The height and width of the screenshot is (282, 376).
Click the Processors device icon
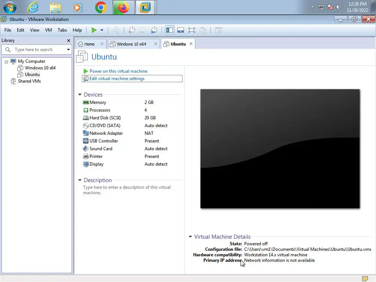click(x=86, y=110)
